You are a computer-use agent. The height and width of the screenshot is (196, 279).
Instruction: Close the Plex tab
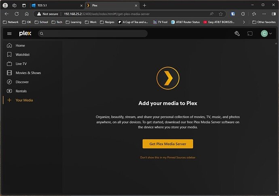[136, 6]
